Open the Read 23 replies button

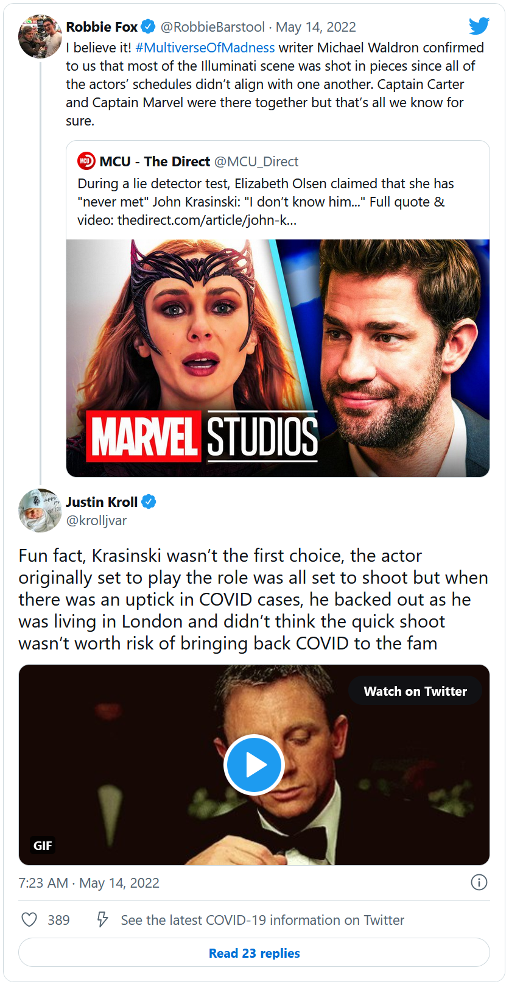(254, 953)
